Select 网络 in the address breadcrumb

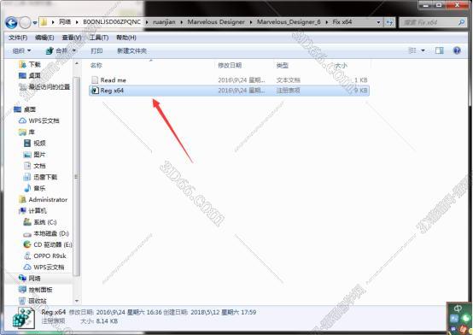65,22
